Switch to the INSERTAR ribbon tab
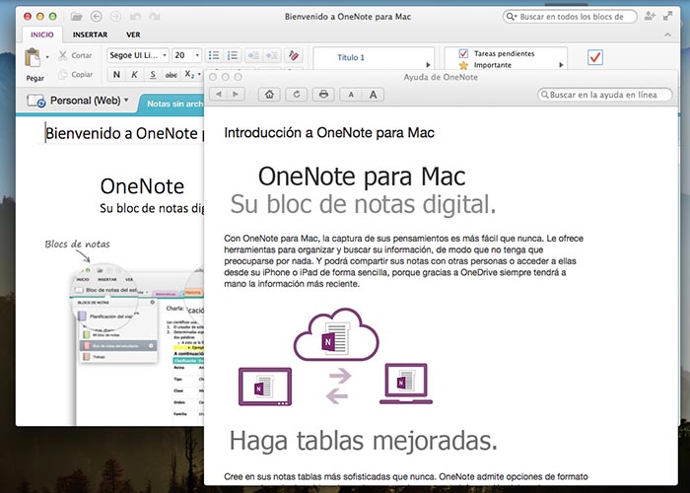Viewport: 690px width, 493px height. click(x=90, y=35)
